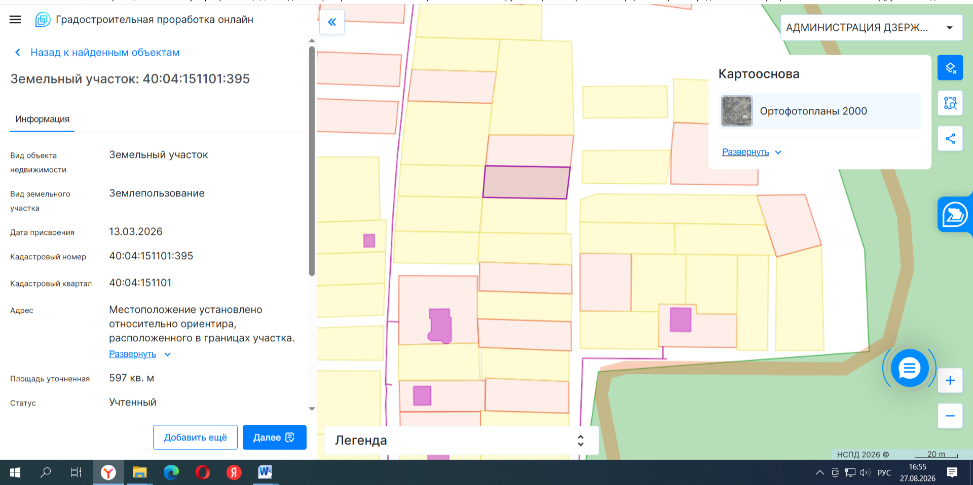Open Microsoft Word from the taskbar

point(265,472)
